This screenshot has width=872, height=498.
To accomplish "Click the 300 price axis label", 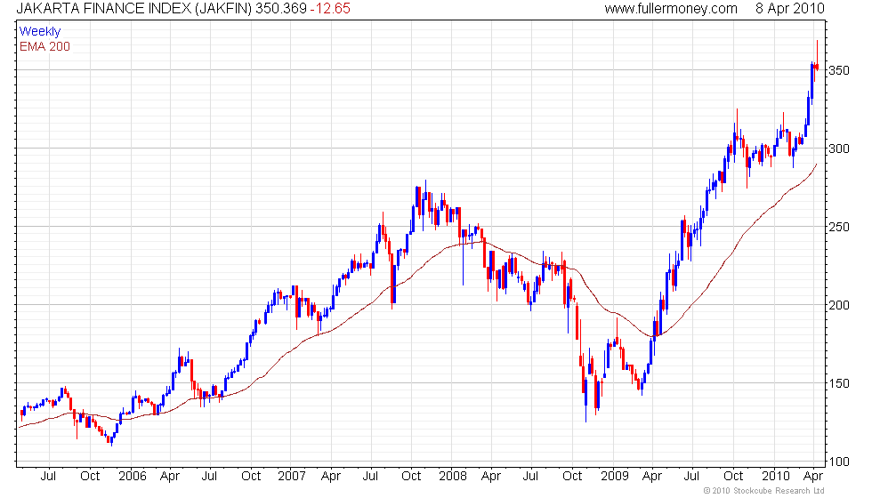I will [839, 149].
